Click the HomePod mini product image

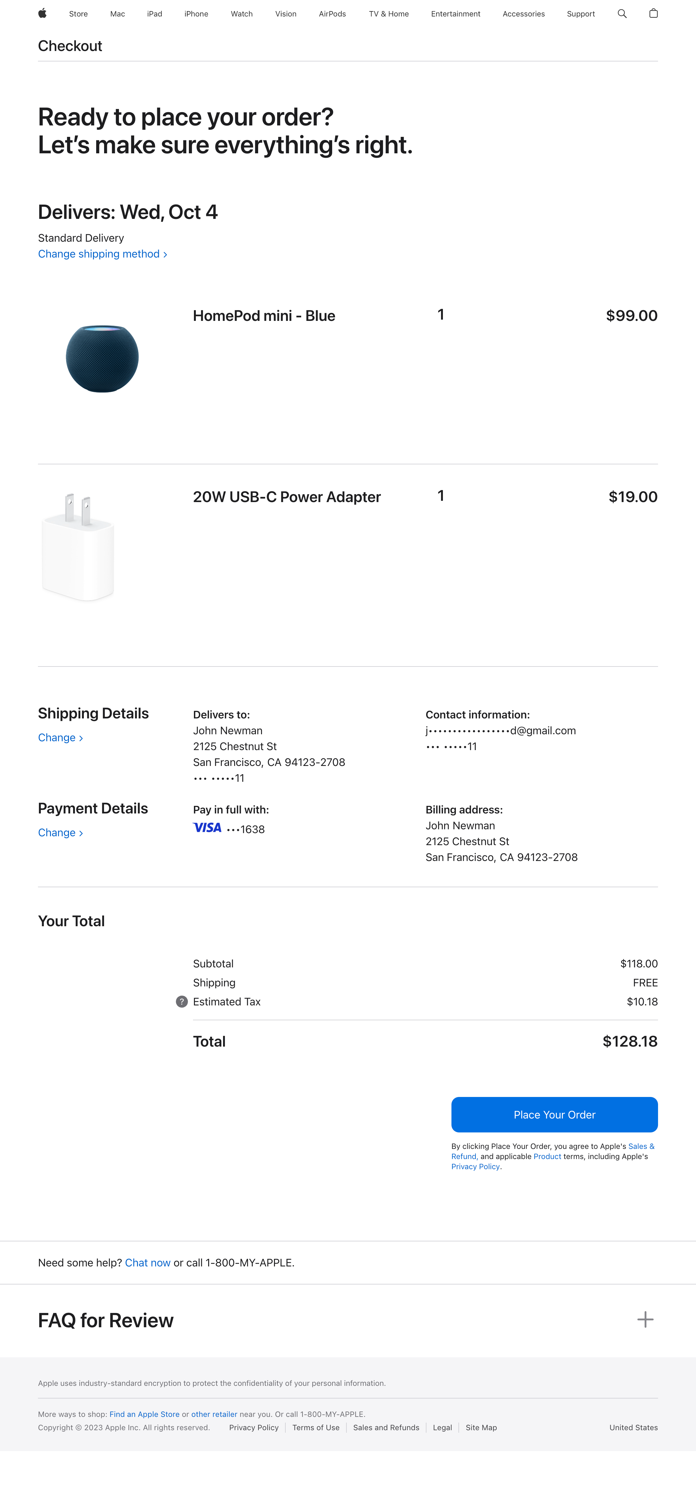tap(103, 359)
